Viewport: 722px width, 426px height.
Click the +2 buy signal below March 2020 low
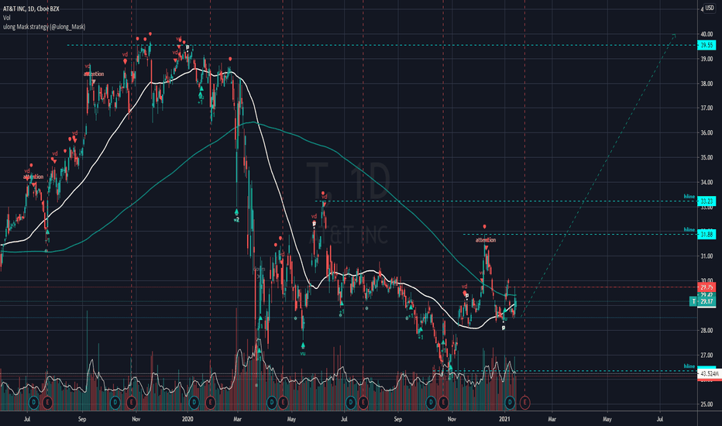pyautogui.click(x=236, y=220)
